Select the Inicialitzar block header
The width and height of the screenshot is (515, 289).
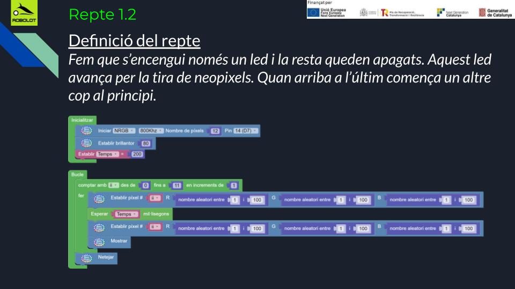tap(83, 120)
